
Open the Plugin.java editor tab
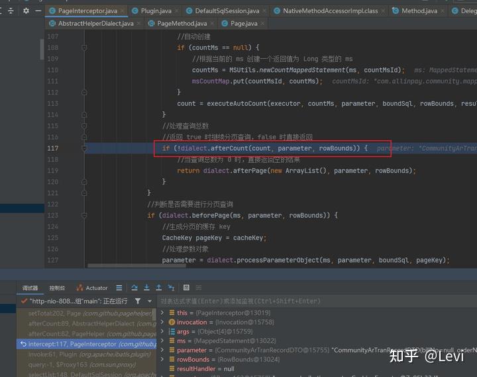click(x=156, y=11)
